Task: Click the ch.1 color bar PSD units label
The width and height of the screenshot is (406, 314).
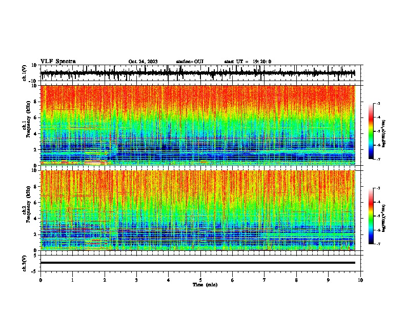Action: click(x=383, y=133)
